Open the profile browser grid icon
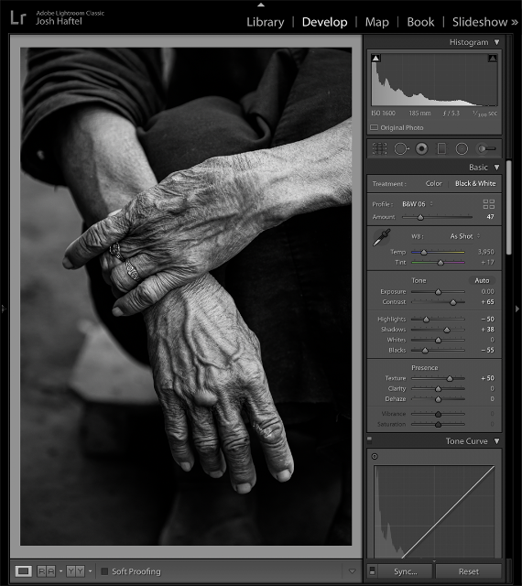This screenshot has width=522, height=586. coord(488,204)
